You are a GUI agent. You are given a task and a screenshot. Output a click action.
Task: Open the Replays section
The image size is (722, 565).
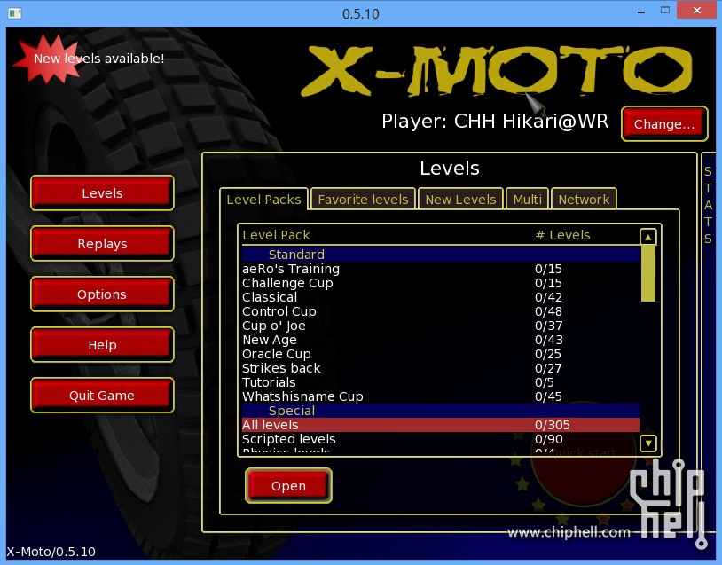tap(102, 244)
